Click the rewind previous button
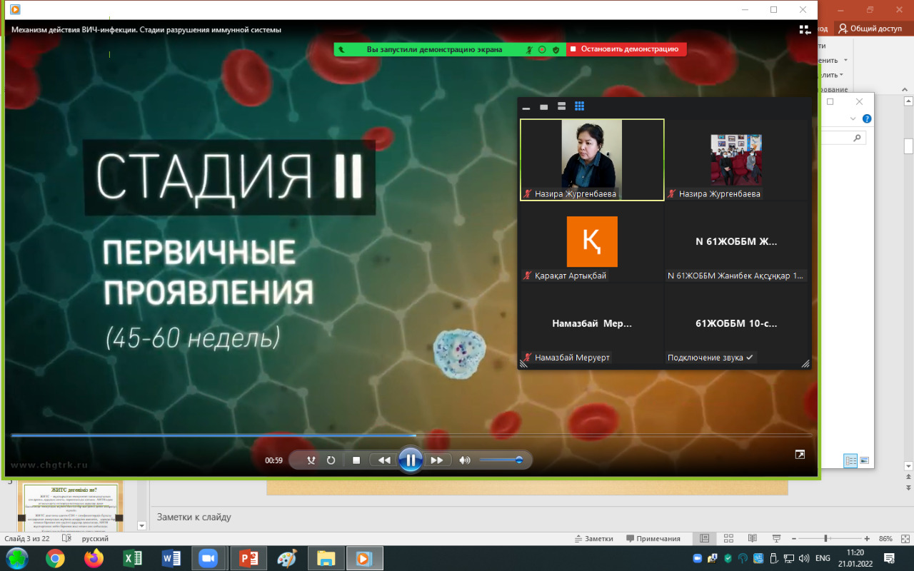914x571 pixels. (x=384, y=460)
